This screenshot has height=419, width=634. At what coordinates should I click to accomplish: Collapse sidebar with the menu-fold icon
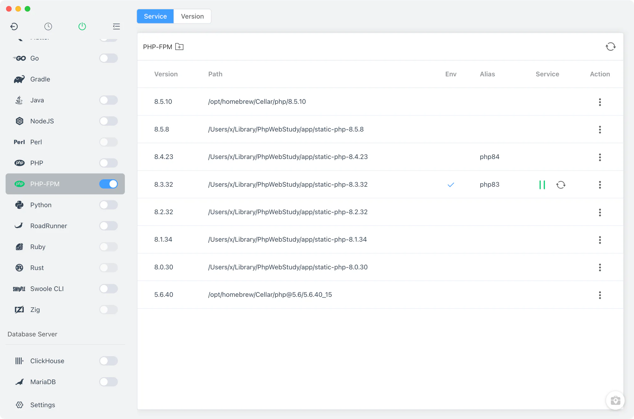[116, 26]
